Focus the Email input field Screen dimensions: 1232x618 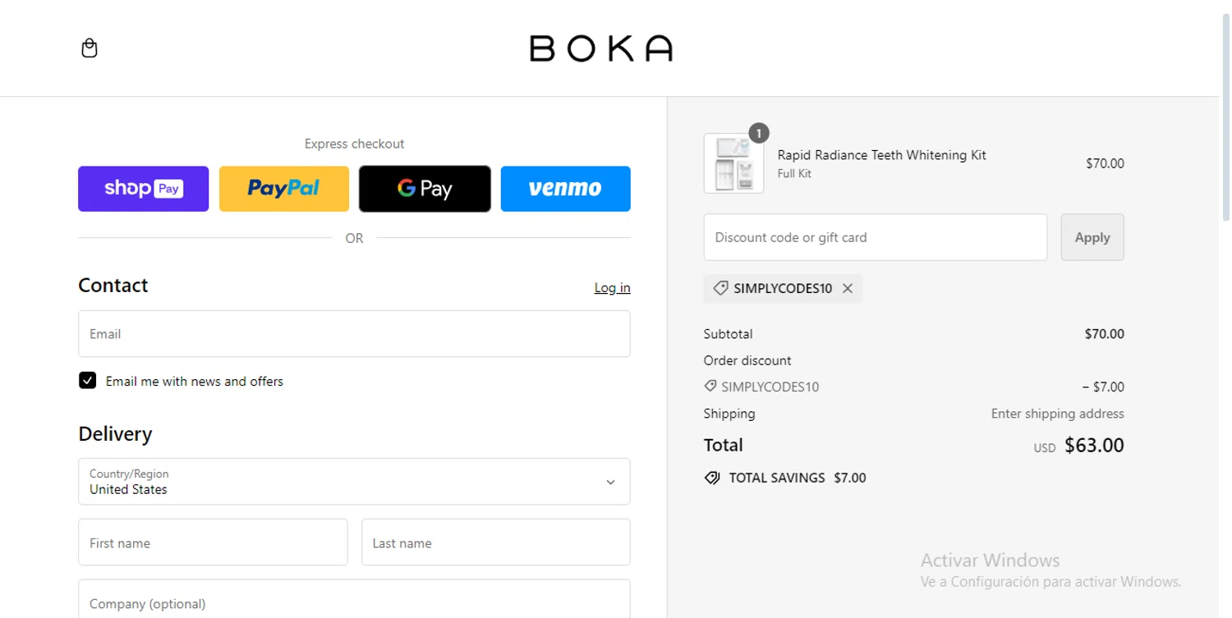(354, 334)
